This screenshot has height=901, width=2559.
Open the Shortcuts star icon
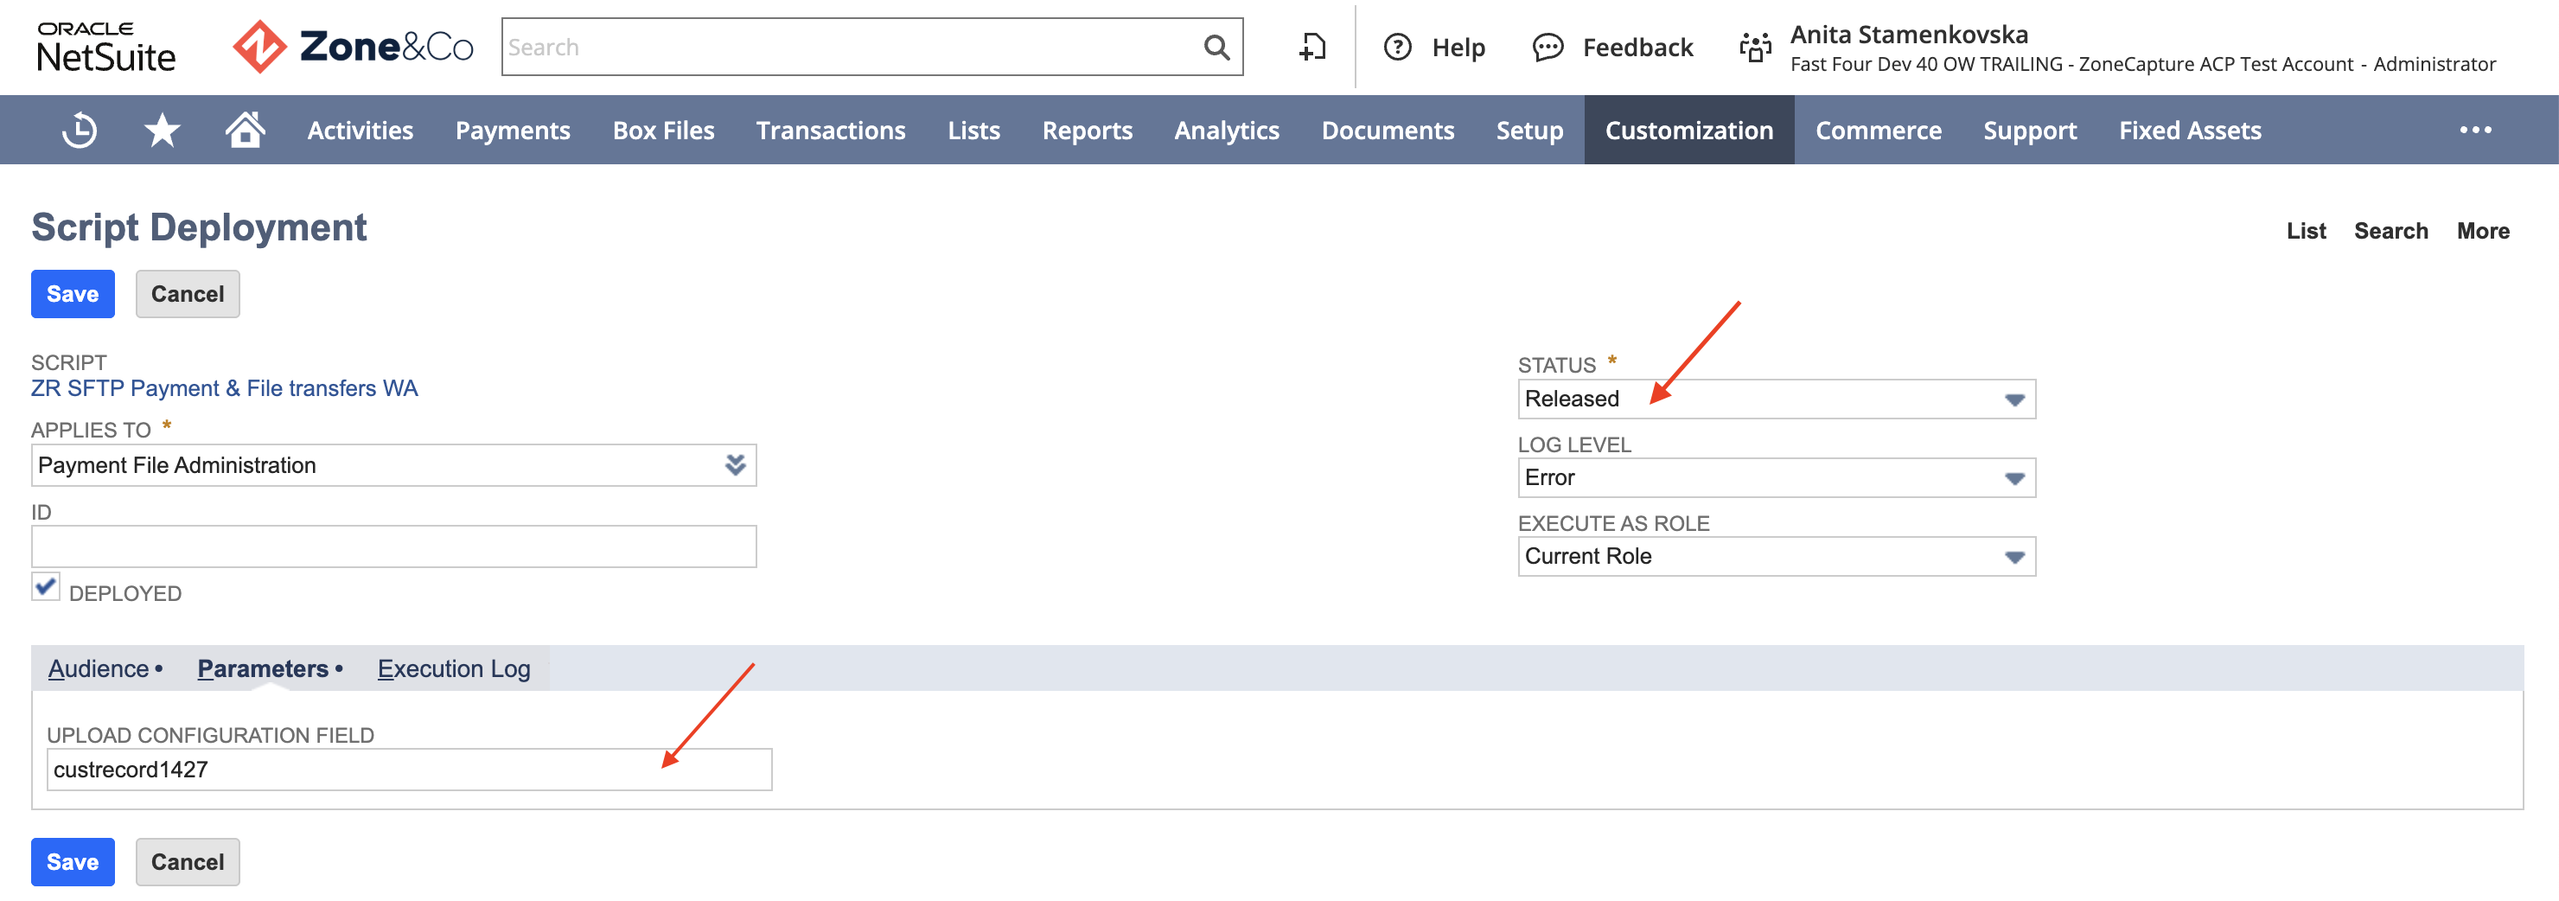[x=162, y=130]
